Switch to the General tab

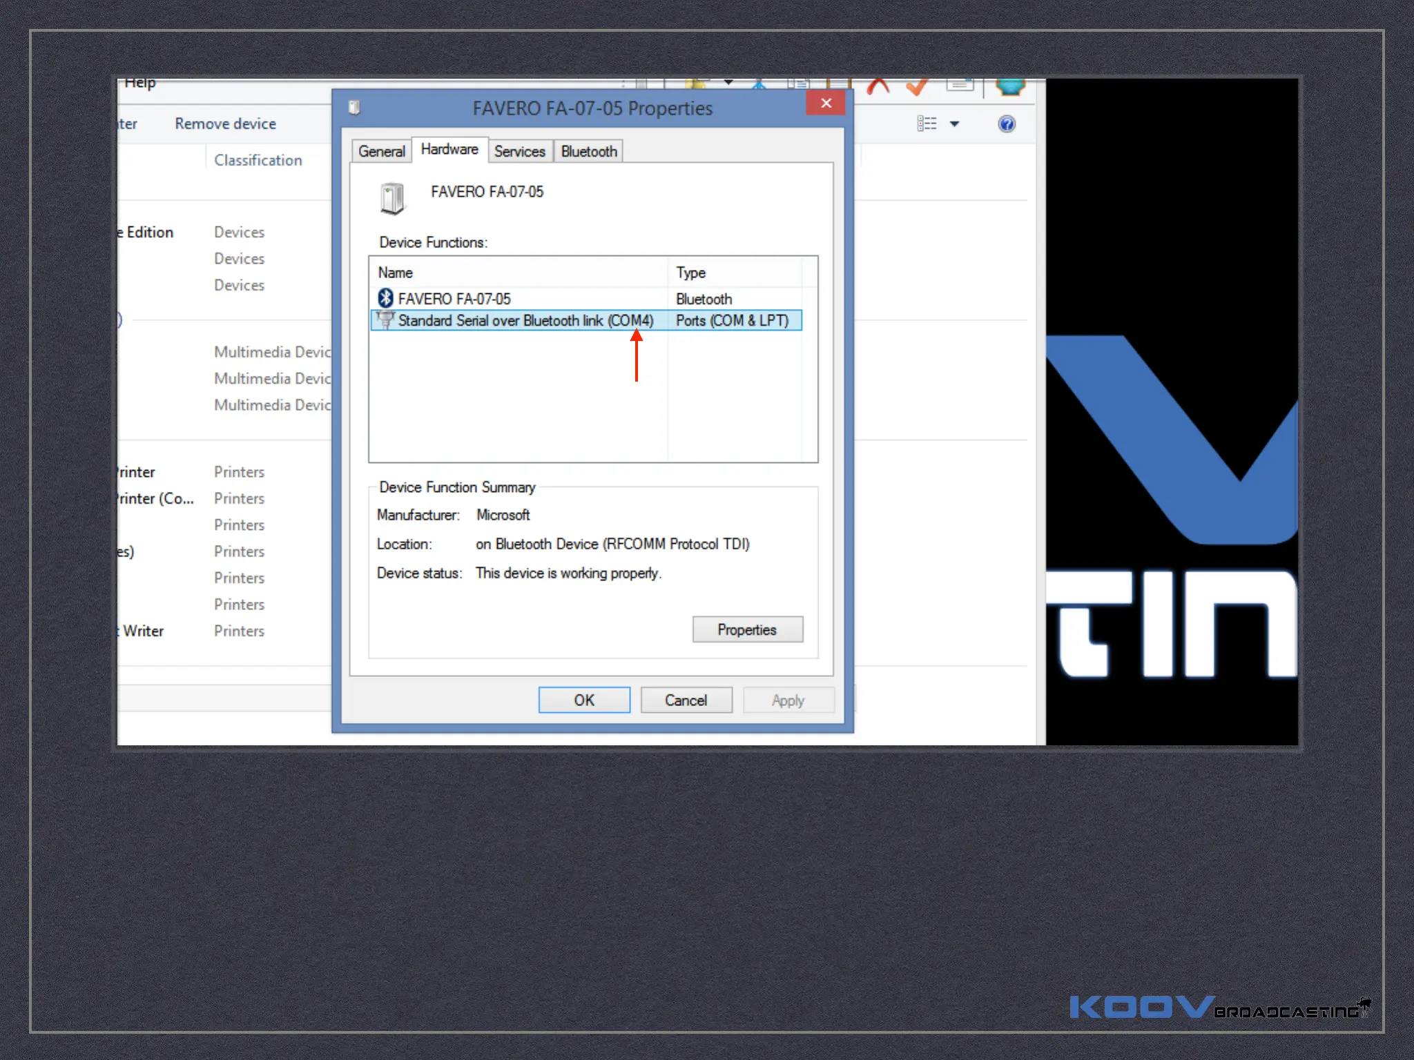[x=381, y=151]
